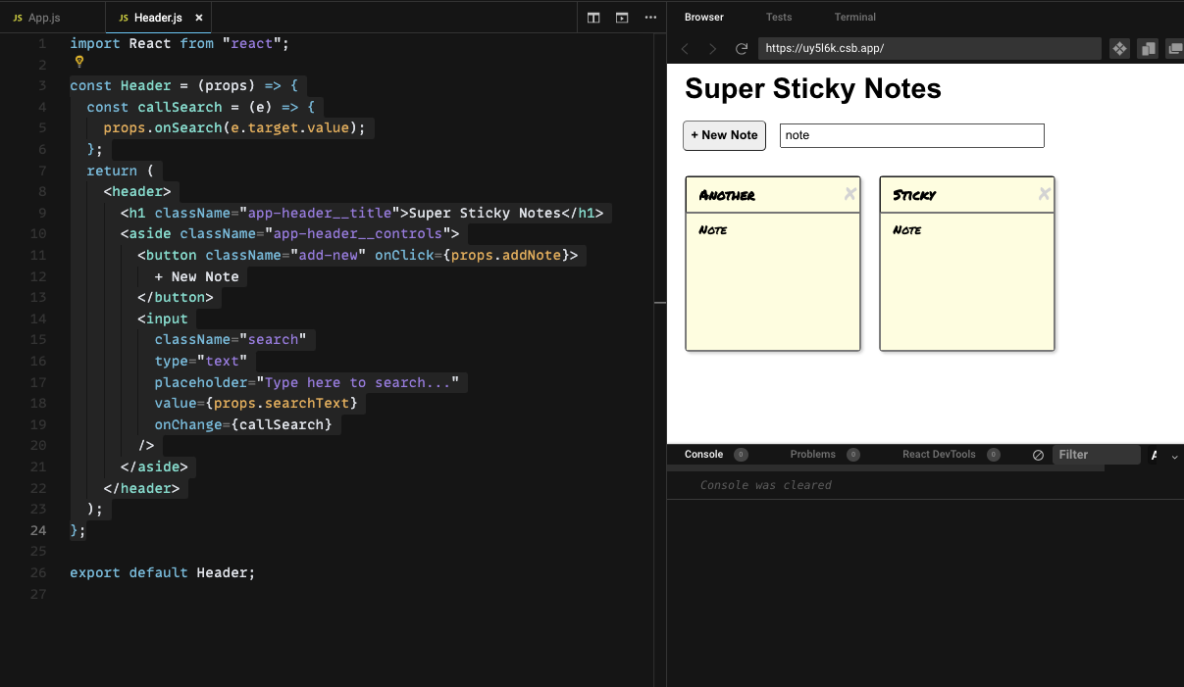Click 'export default Header;' code line
Screen dimensions: 1184x687
[162, 572]
